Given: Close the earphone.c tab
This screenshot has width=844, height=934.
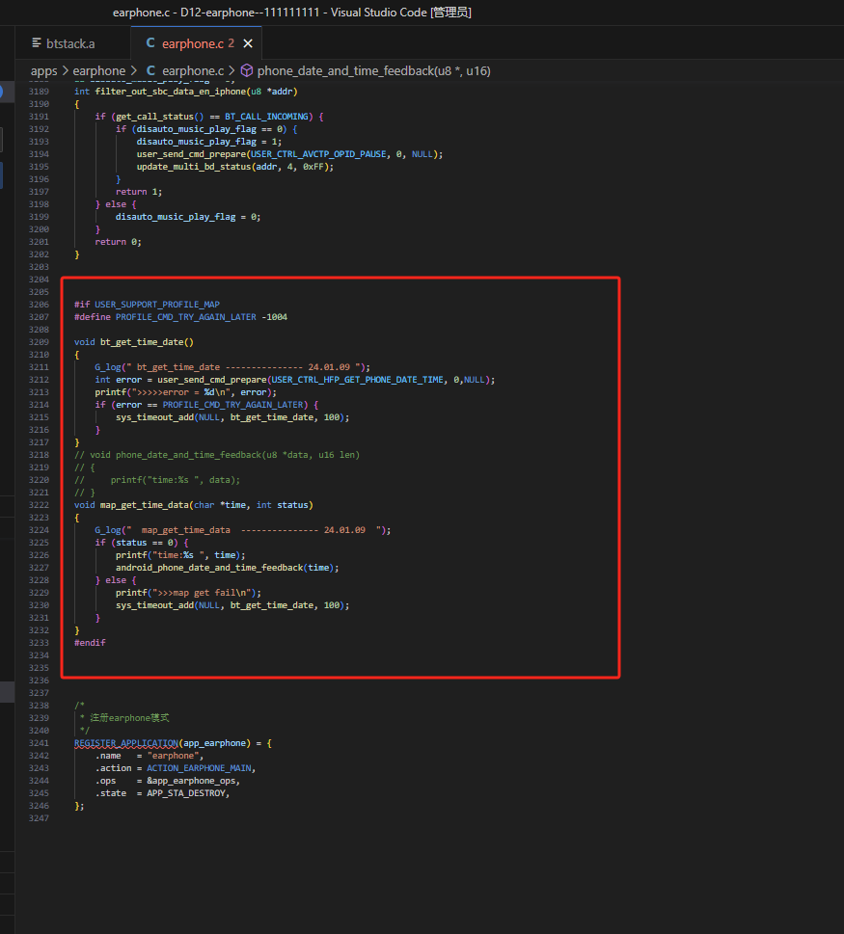Looking at the screenshot, I should click(x=248, y=43).
